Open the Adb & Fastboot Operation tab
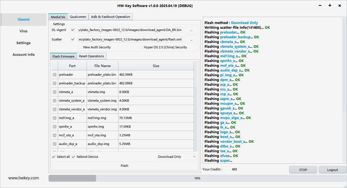347x188 pixels. click(x=111, y=17)
